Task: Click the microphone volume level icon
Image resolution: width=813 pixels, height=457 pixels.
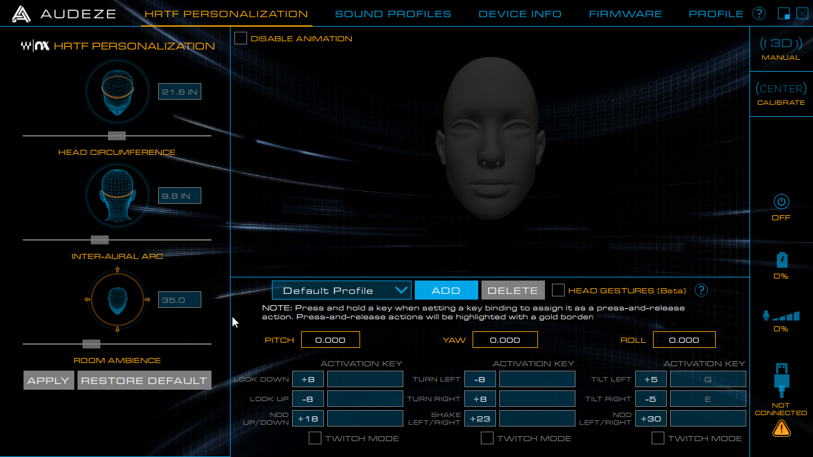Action: [x=781, y=315]
